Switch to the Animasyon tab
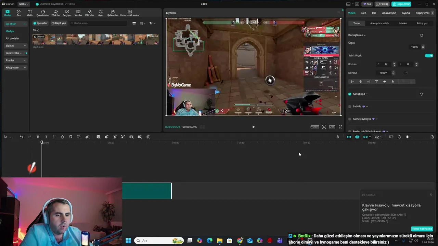The image size is (438, 246). [389, 13]
